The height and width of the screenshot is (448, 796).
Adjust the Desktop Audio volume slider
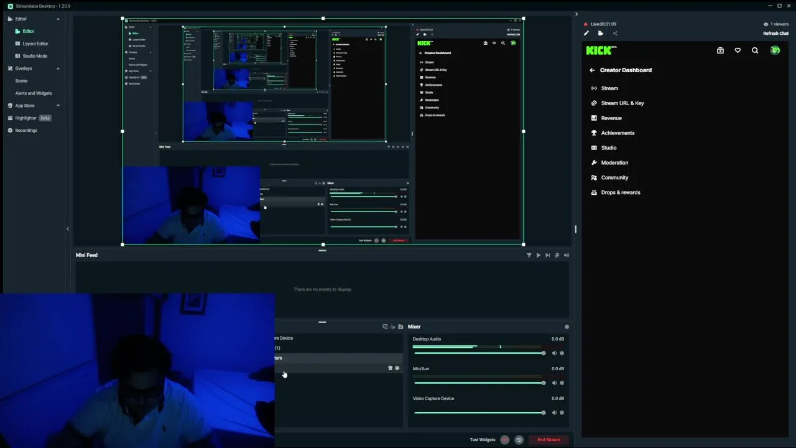click(479, 353)
